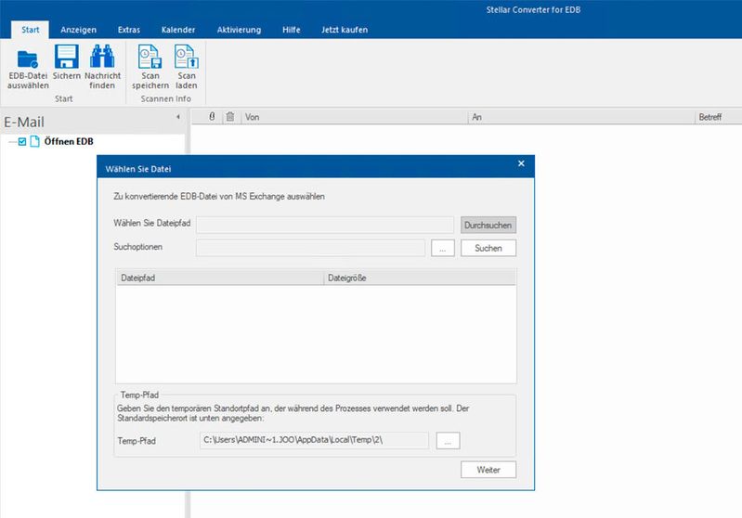Click the Scan laden icon

(x=187, y=57)
